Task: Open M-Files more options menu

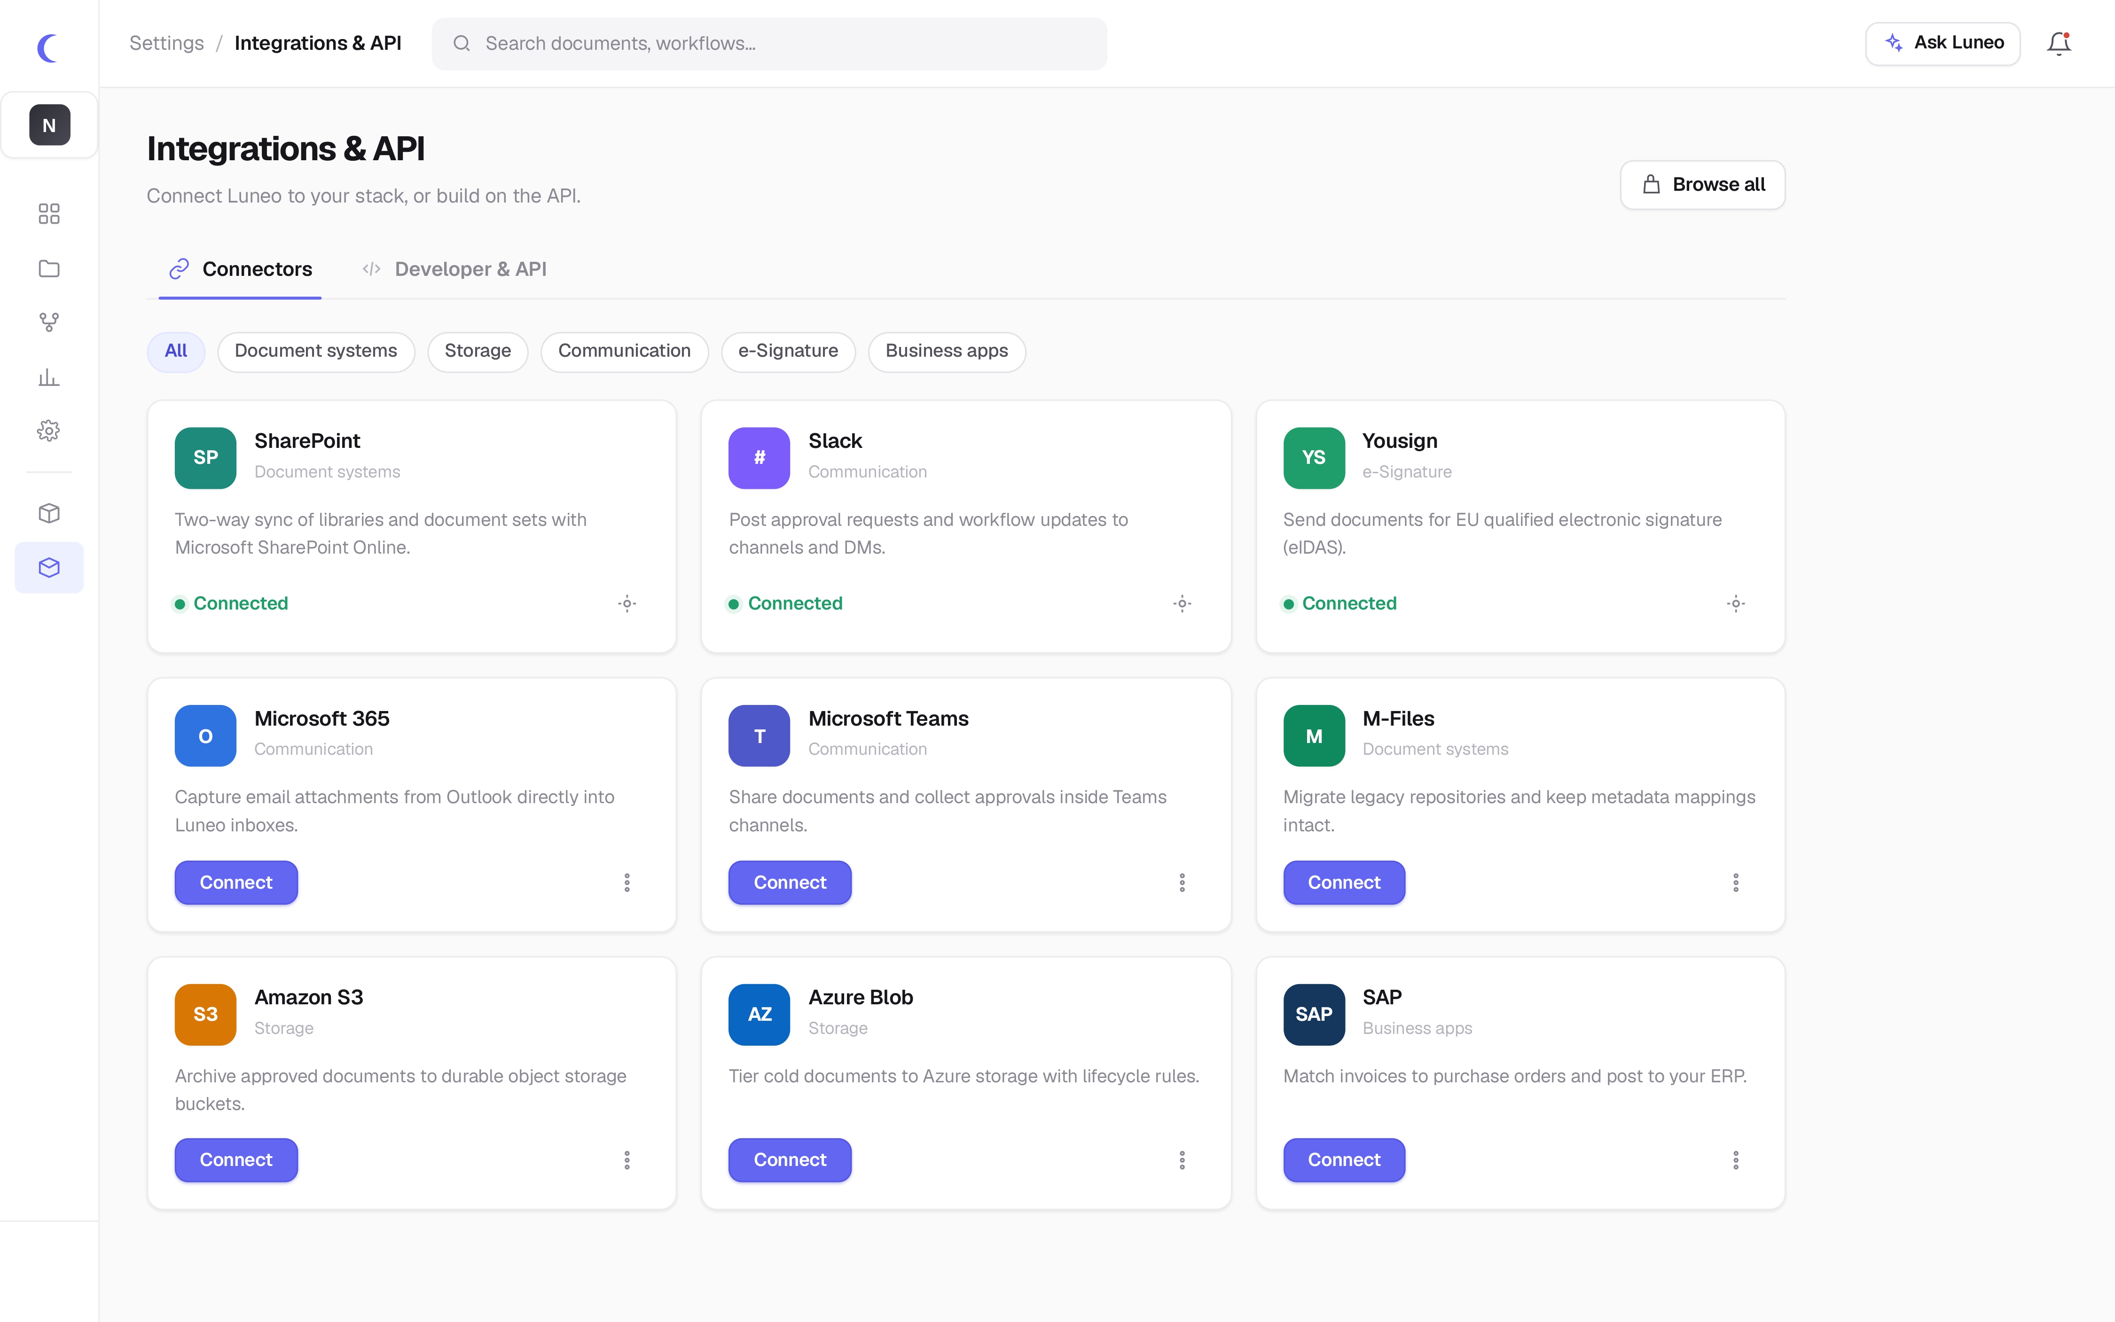Action: 1736,882
